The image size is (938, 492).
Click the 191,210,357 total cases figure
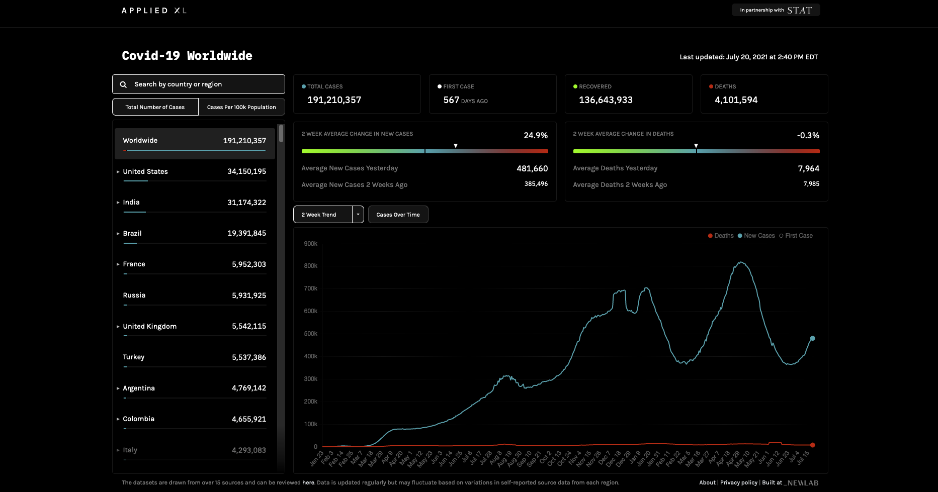(334, 100)
